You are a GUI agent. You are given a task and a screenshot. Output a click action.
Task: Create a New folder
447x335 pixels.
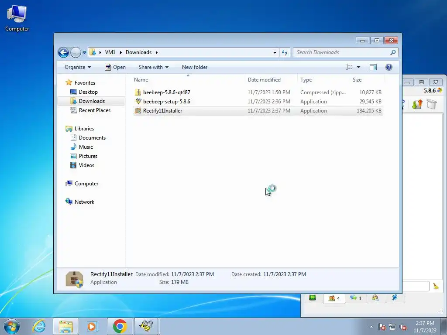click(x=195, y=67)
